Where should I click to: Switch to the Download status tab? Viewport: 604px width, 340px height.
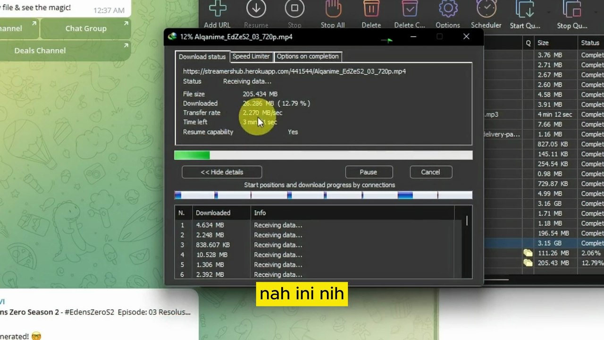pyautogui.click(x=202, y=57)
